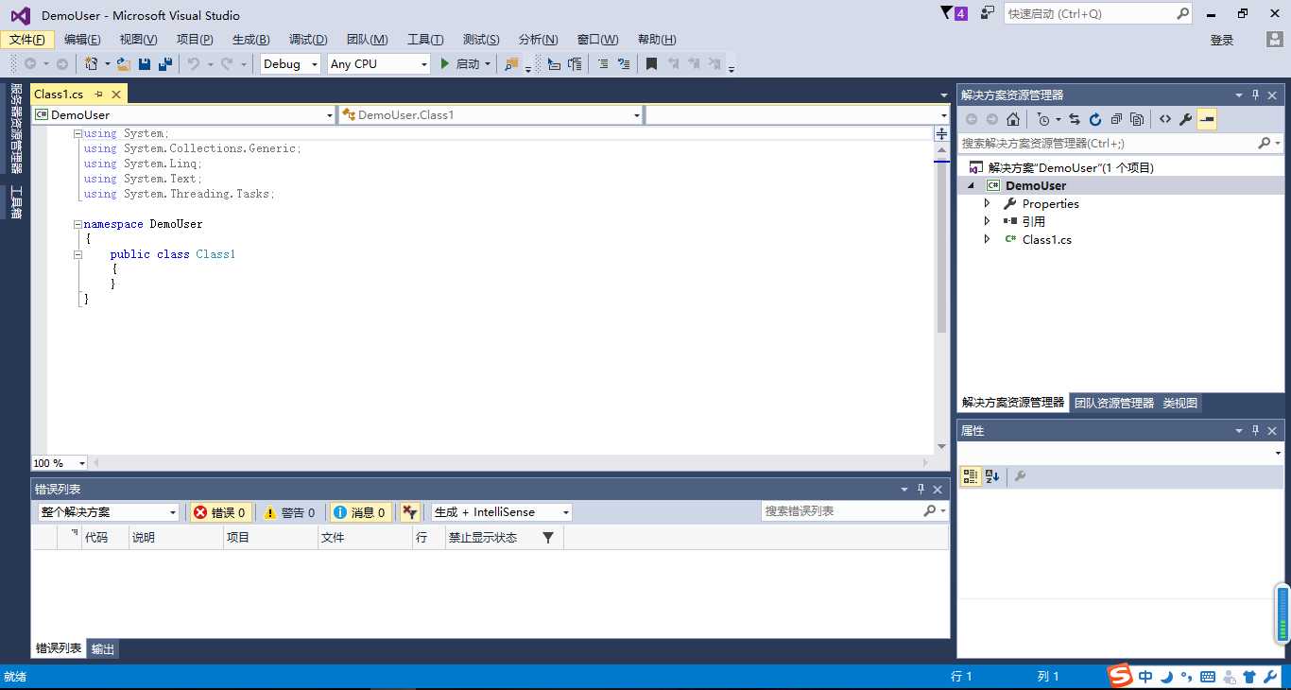Image resolution: width=1291 pixels, height=690 pixels.
Task: Click the New Project toolbar icon
Action: coord(92,63)
